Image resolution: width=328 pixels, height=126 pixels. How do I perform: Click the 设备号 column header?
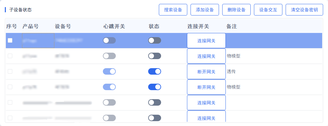[63, 26]
